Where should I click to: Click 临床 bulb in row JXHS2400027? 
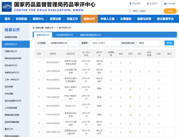121,62
